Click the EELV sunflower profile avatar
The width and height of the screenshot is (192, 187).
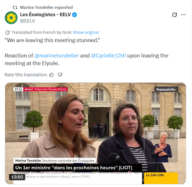coord(11,18)
